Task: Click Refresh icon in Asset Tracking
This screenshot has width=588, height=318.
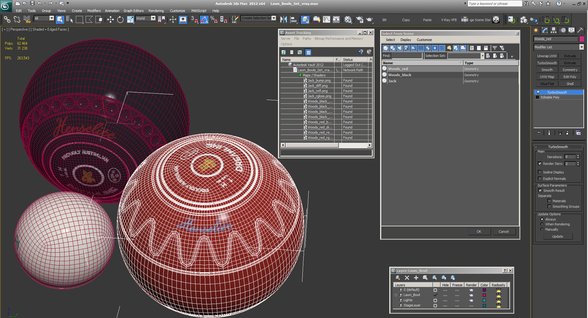Action: pyautogui.click(x=284, y=52)
